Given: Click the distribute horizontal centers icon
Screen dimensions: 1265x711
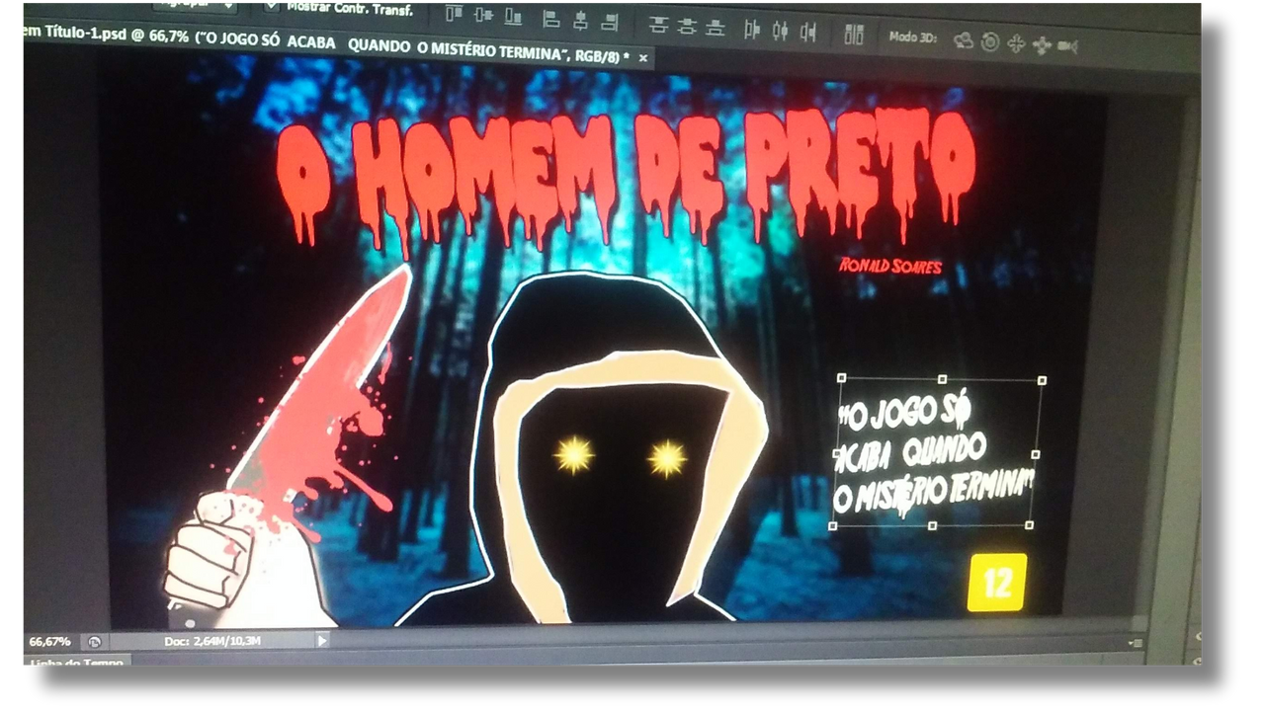Looking at the screenshot, I should click(x=781, y=32).
